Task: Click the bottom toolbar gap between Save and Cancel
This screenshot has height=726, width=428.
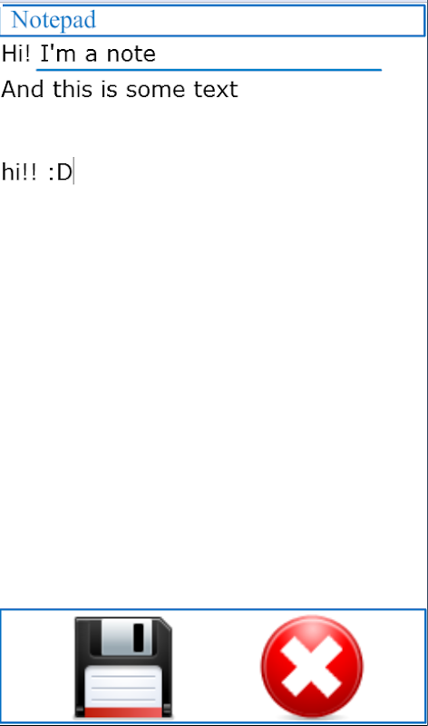Action: pos(217,667)
